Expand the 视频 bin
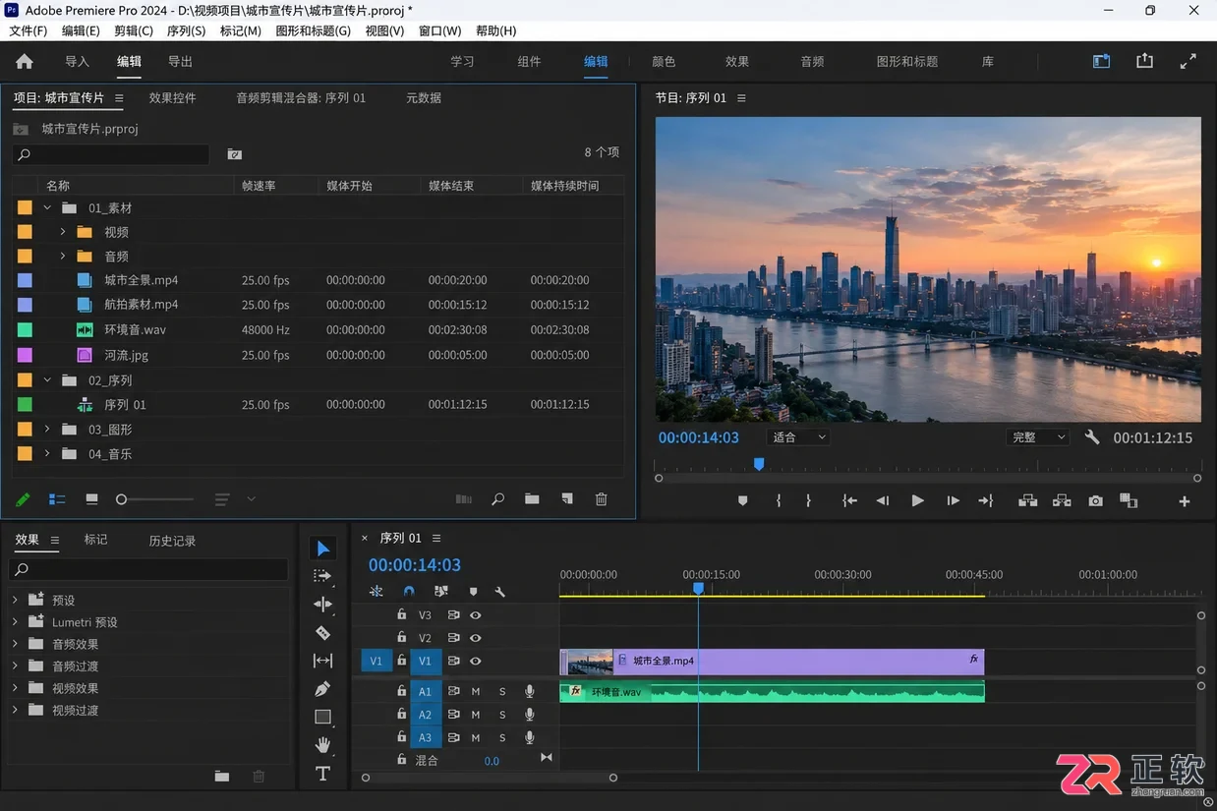This screenshot has height=811, width=1217. [x=63, y=232]
